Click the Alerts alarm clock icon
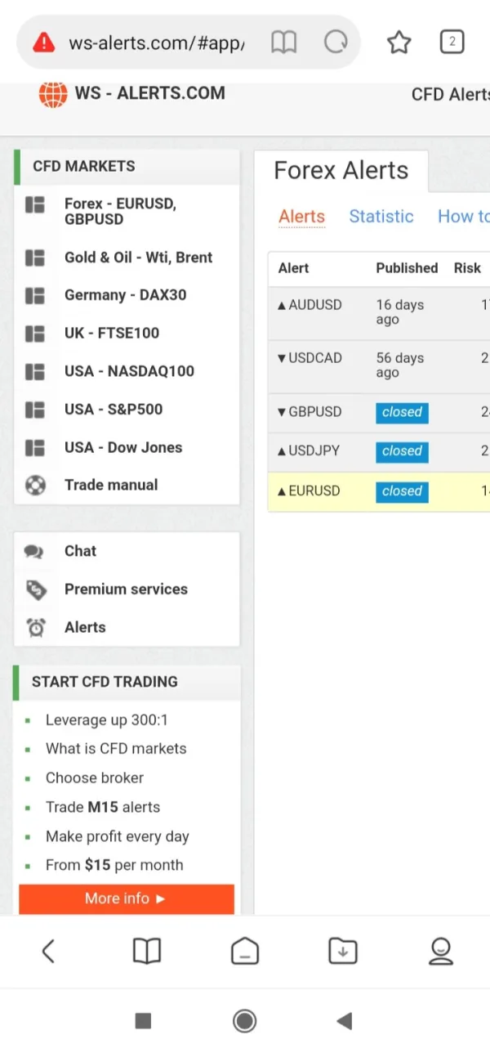The image size is (490, 1053). (35, 628)
